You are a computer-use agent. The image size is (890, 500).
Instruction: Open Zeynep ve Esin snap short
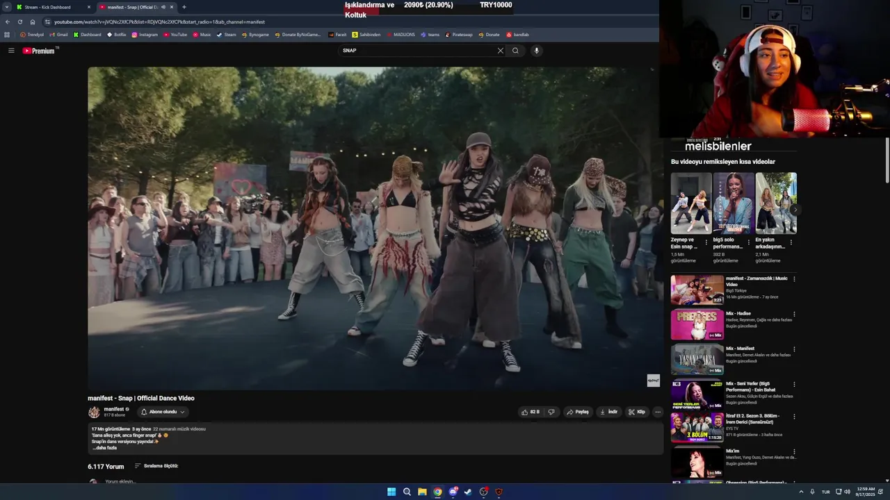(691, 203)
